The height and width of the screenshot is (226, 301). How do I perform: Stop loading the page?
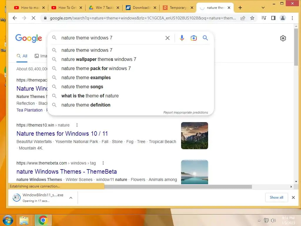(34, 18)
